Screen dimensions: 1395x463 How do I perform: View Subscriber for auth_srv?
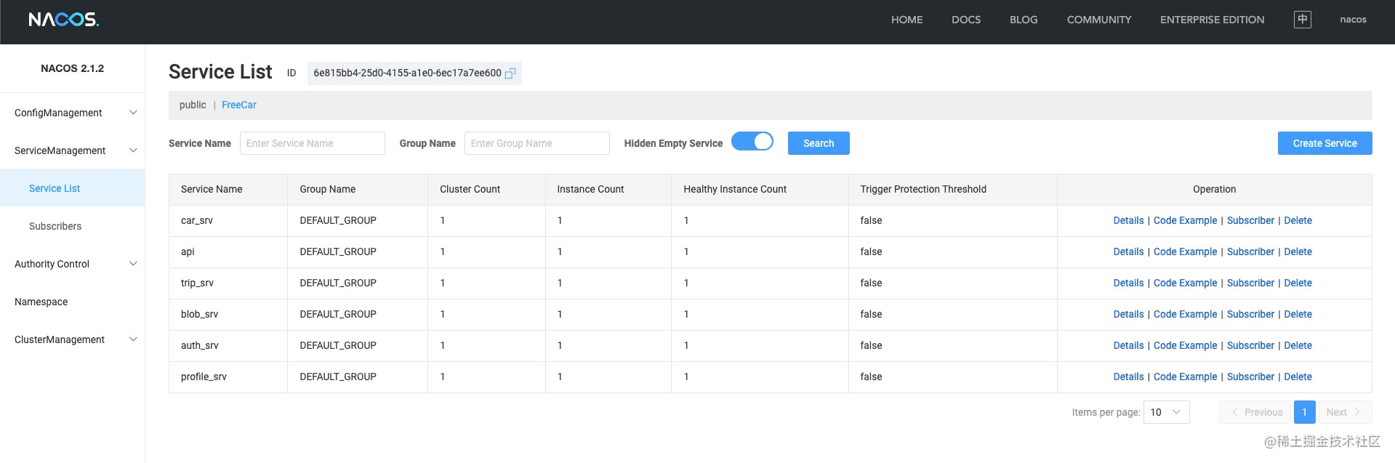pos(1250,345)
